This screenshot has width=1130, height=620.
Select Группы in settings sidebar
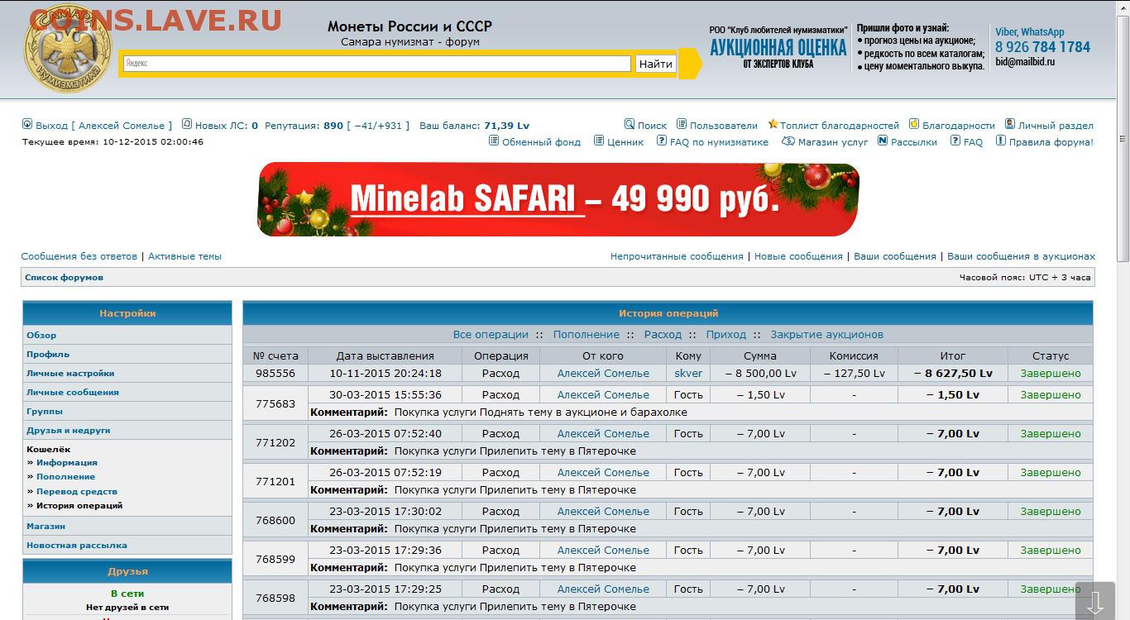pos(45,411)
